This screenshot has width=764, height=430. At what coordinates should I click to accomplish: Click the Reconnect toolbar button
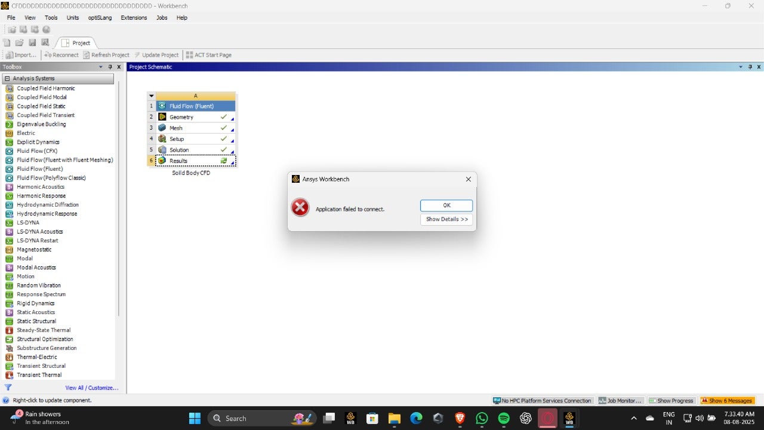(x=61, y=55)
